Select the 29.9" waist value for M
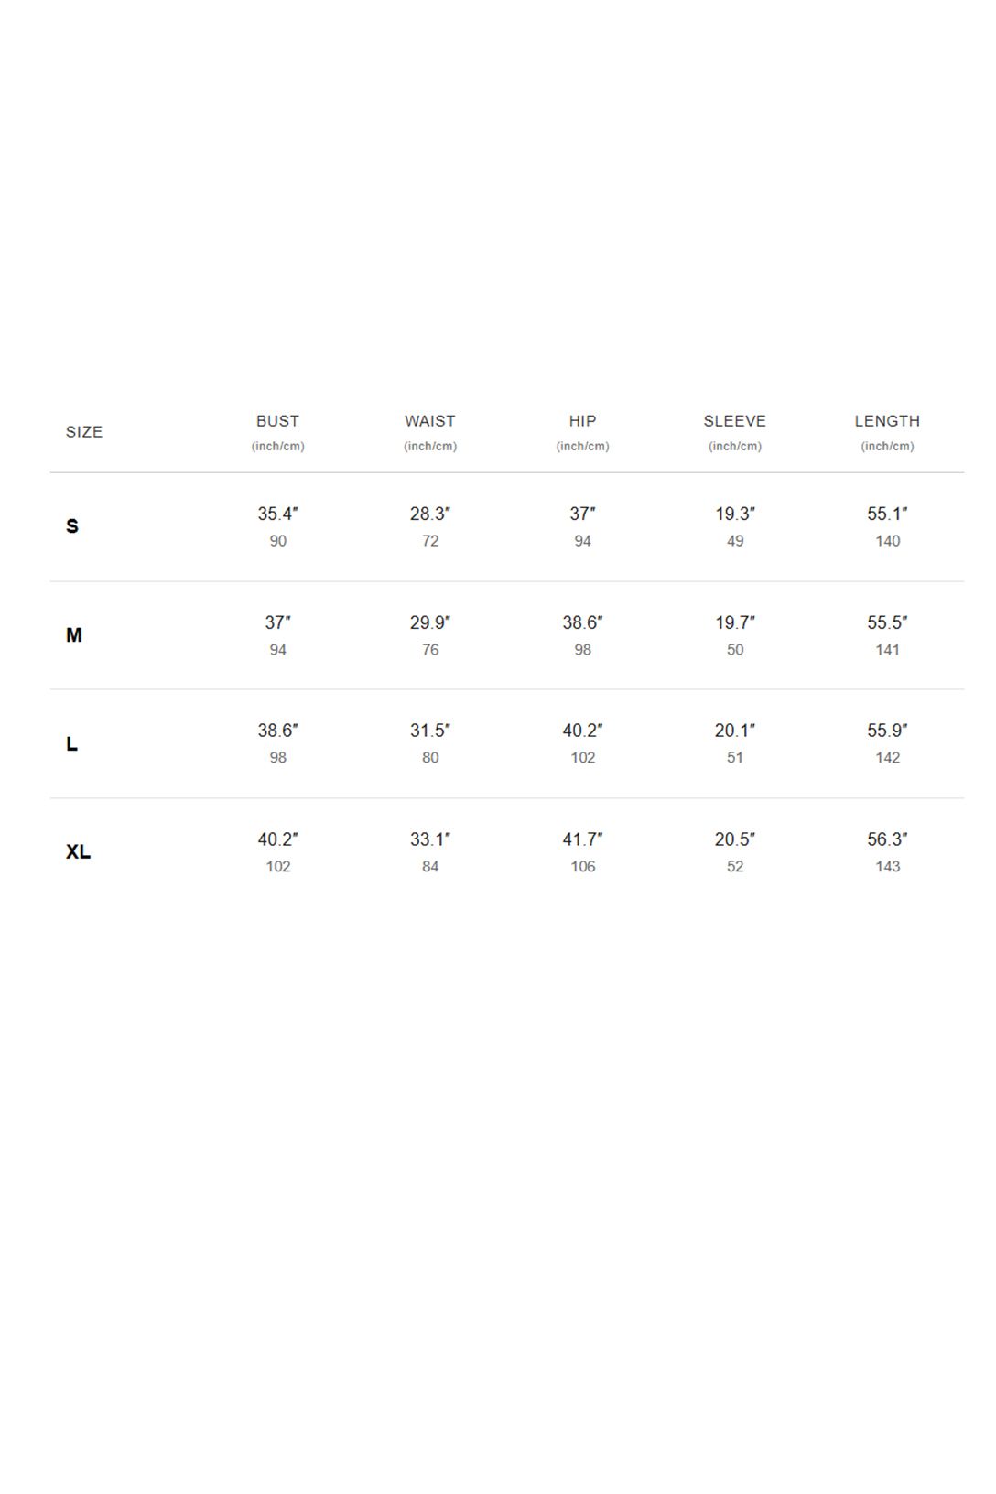The width and height of the screenshot is (996, 1494). [x=430, y=622]
